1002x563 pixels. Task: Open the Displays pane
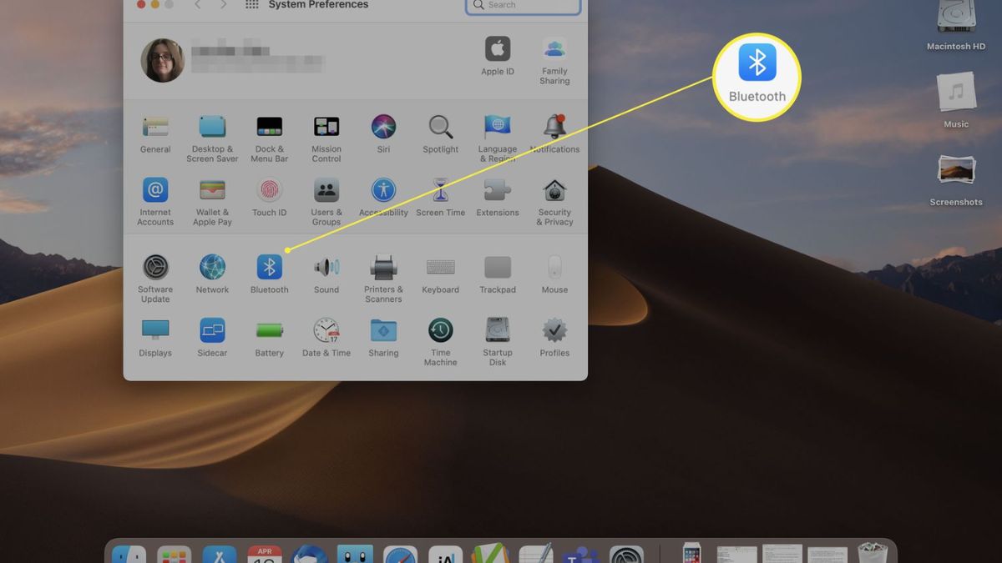click(155, 330)
